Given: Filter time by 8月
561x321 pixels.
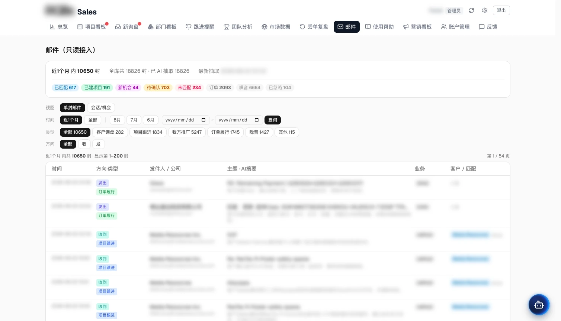Looking at the screenshot, I should tap(117, 120).
